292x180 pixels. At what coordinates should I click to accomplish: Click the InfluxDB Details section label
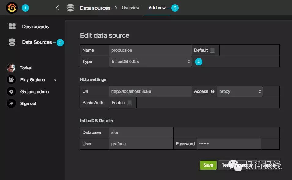(96, 121)
